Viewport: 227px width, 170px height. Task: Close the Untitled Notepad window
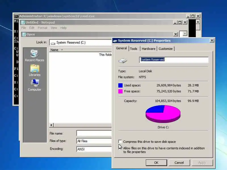click(x=185, y=22)
